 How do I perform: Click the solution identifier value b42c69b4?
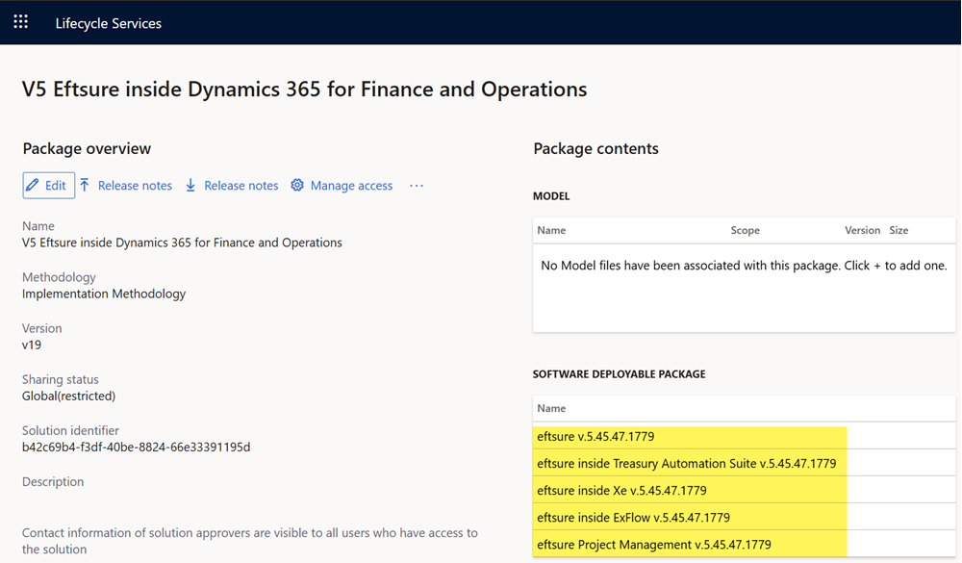tap(137, 447)
